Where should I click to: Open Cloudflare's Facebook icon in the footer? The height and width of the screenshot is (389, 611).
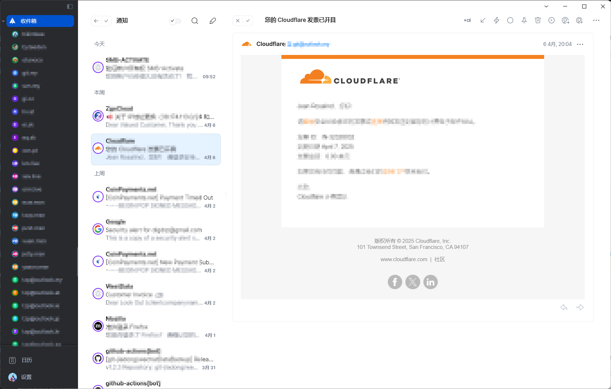(x=395, y=282)
